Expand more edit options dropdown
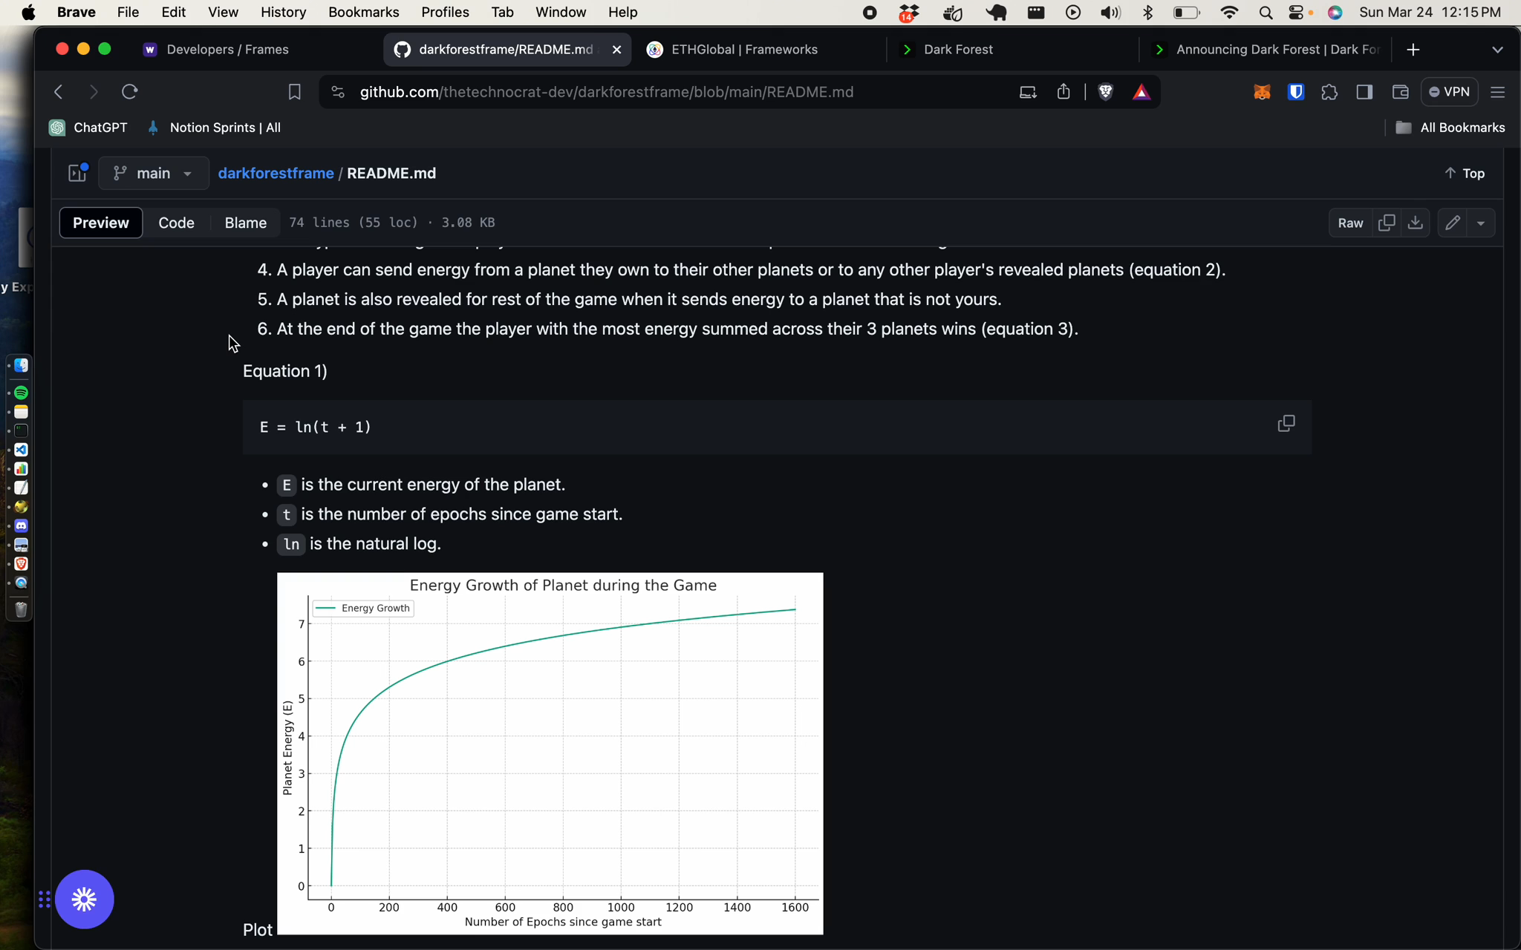1521x950 pixels. click(x=1481, y=223)
